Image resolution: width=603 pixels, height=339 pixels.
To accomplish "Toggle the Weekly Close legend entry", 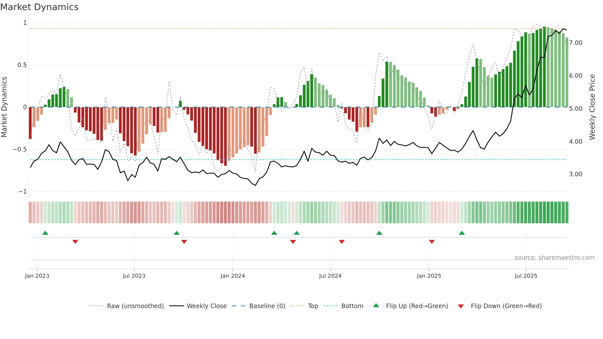I will pyautogui.click(x=198, y=306).
